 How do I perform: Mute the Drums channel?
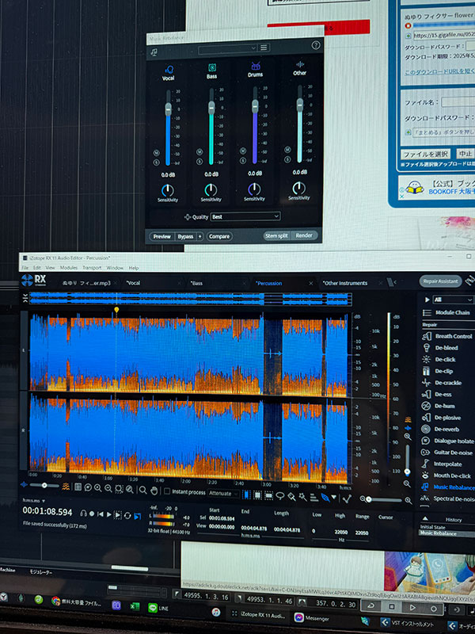click(x=243, y=151)
